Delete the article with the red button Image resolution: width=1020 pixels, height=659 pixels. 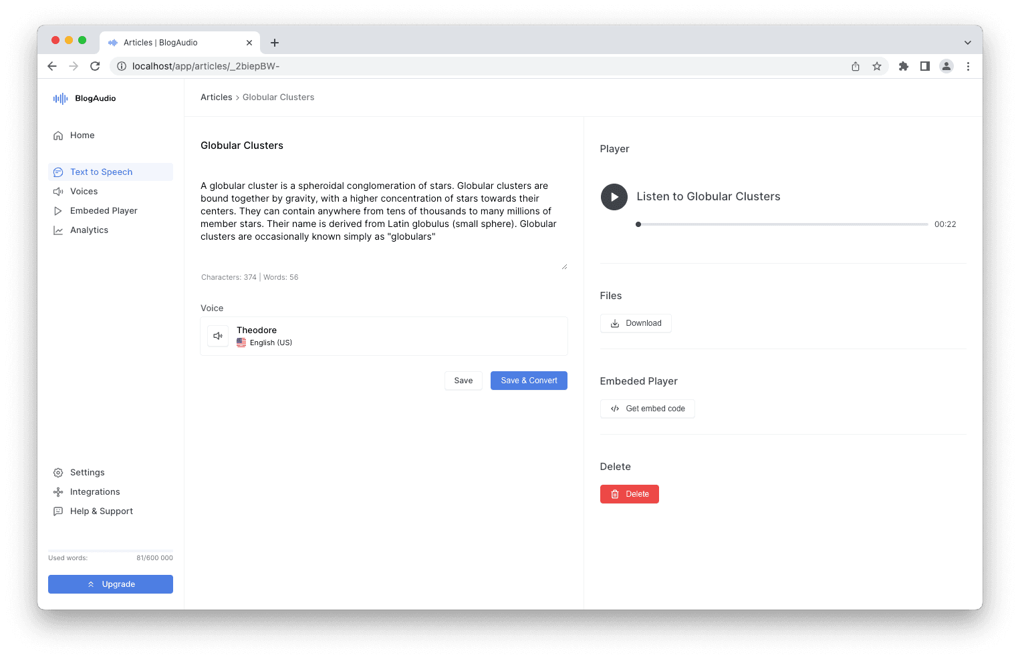coord(629,494)
